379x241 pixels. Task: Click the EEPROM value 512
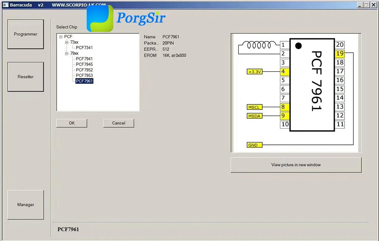(x=166, y=49)
